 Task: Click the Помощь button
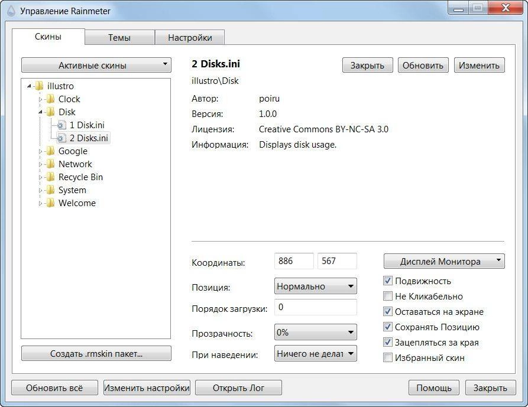[x=434, y=388]
